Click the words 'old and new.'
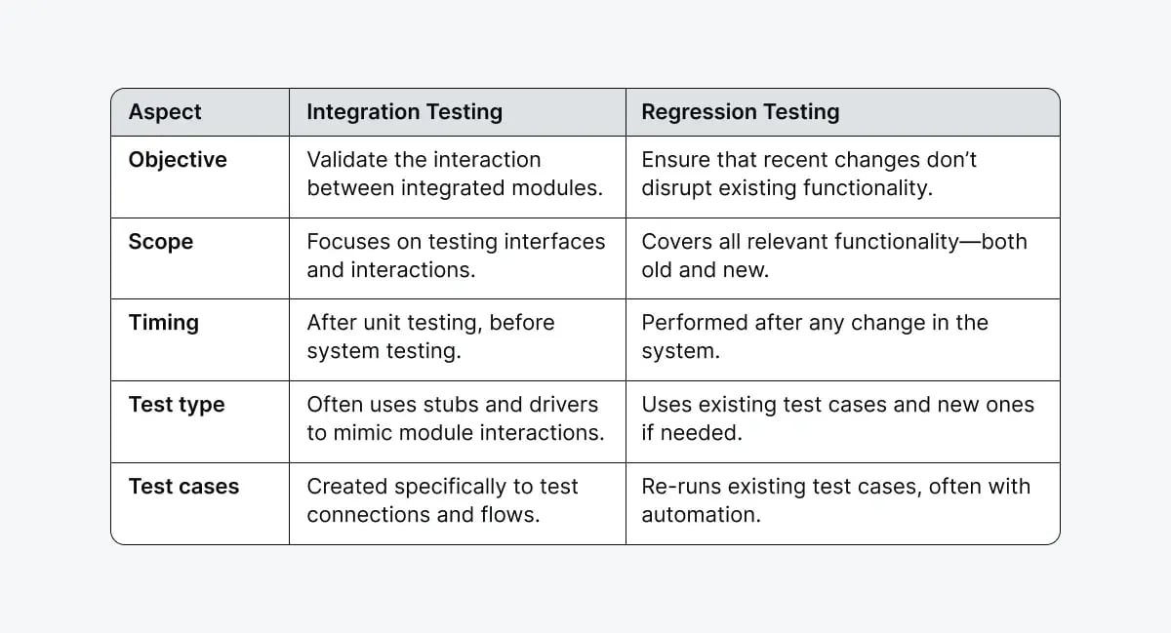This screenshot has height=633, width=1171. (705, 270)
